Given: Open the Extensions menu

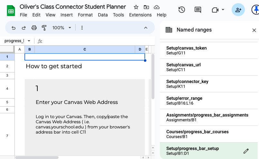Looking at the screenshot, I should pos(140,15).
